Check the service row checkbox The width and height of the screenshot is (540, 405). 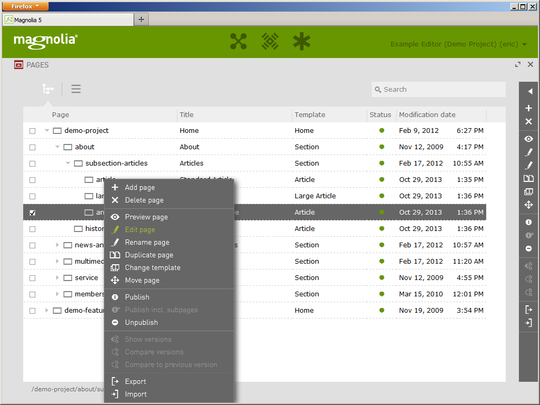(32, 278)
